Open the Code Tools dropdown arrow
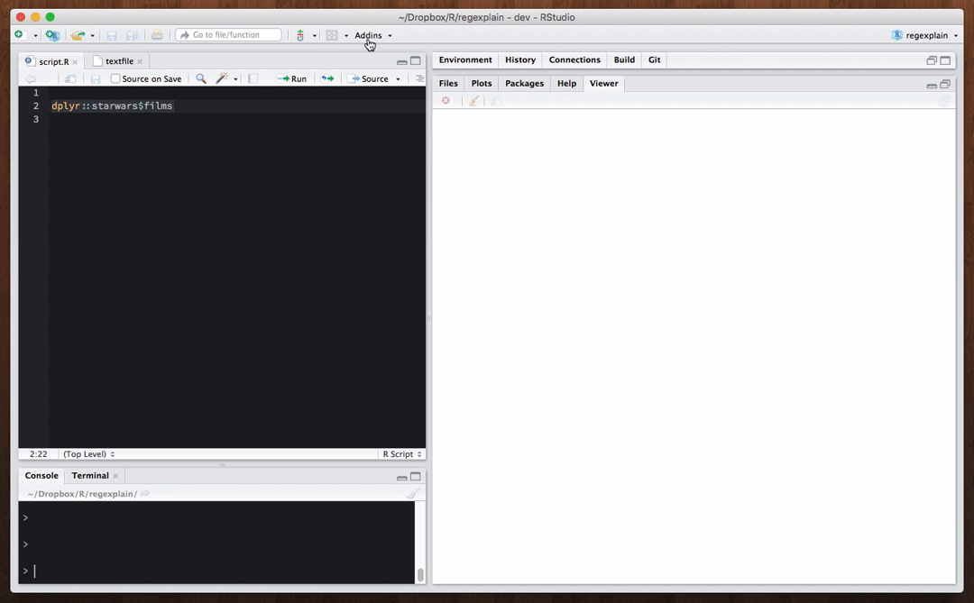Screen dimensions: 974x603 235,79
